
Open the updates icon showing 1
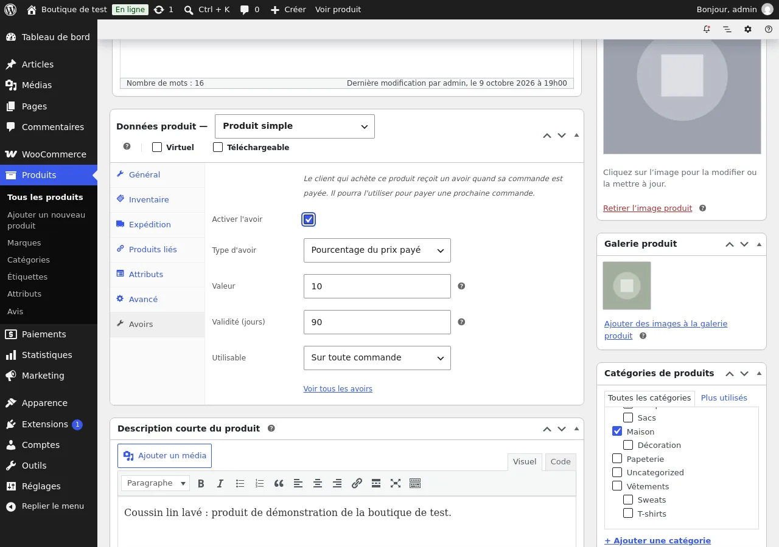pos(164,9)
